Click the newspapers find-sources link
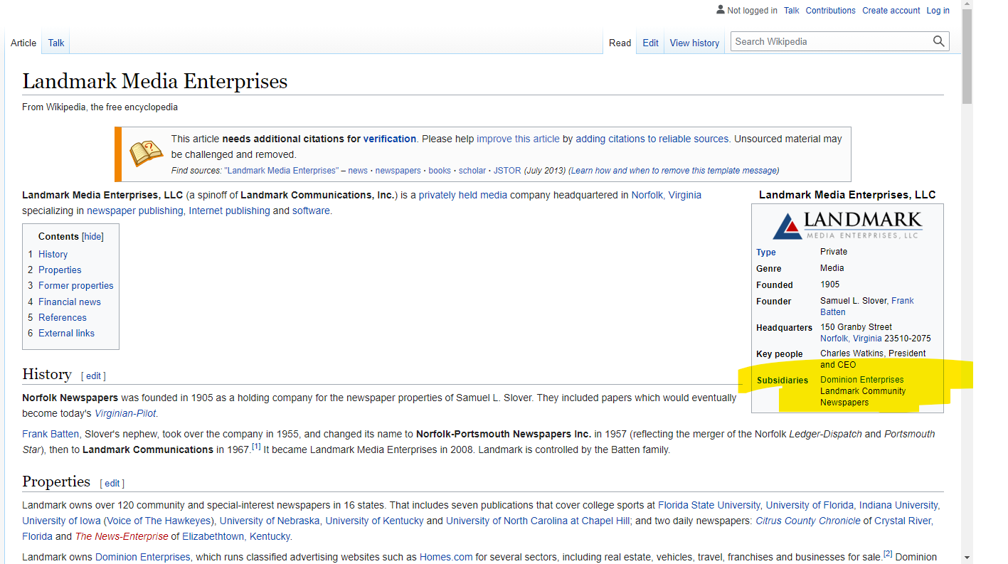 (398, 171)
